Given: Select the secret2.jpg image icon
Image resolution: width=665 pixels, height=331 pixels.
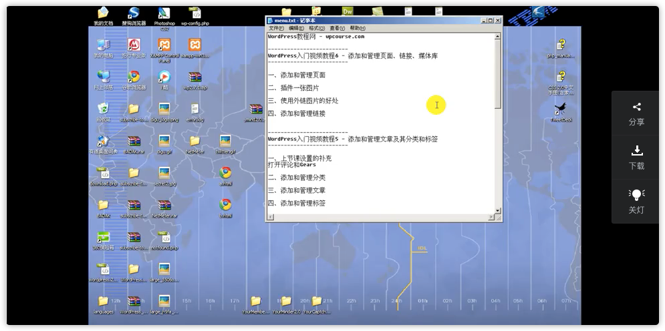Looking at the screenshot, I should point(164,176).
